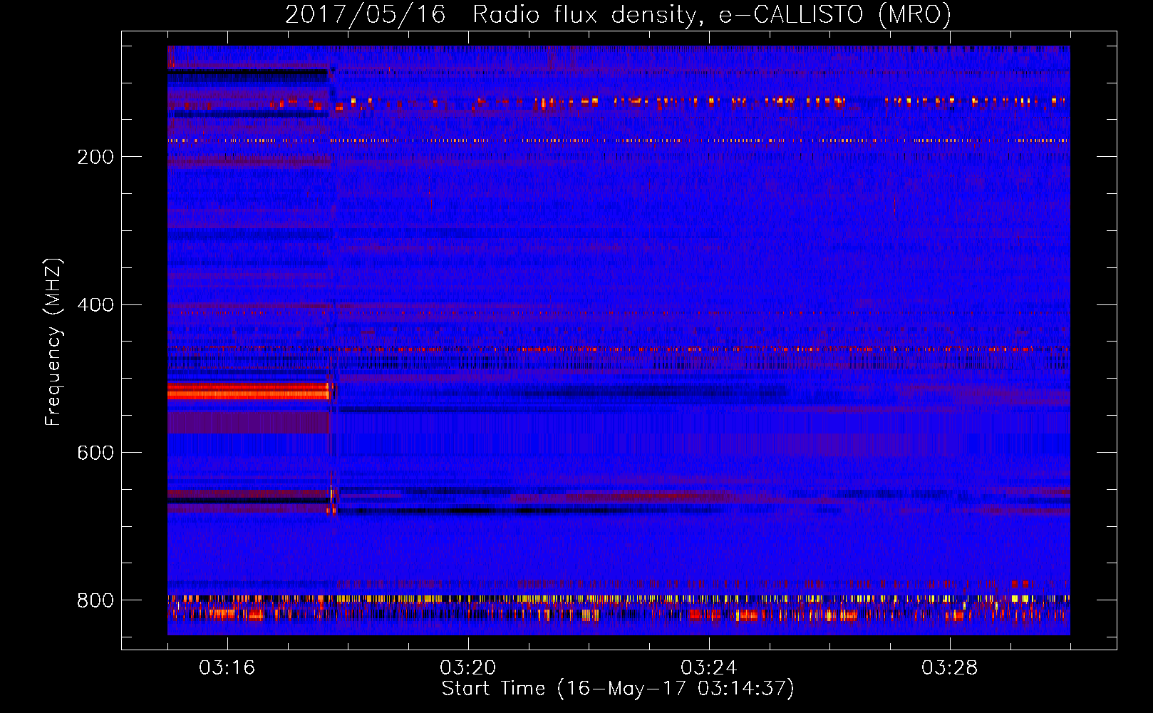Click the 400 frequency tick label

point(95,305)
